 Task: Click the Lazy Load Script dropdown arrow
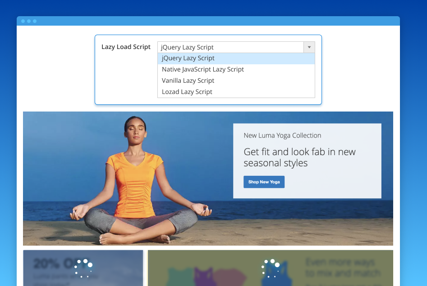[x=309, y=47]
